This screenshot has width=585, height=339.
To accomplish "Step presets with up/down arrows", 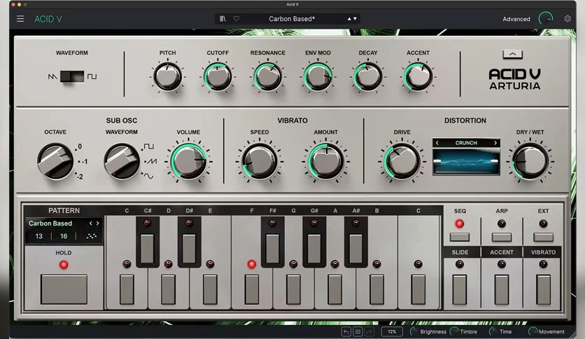I will [352, 19].
